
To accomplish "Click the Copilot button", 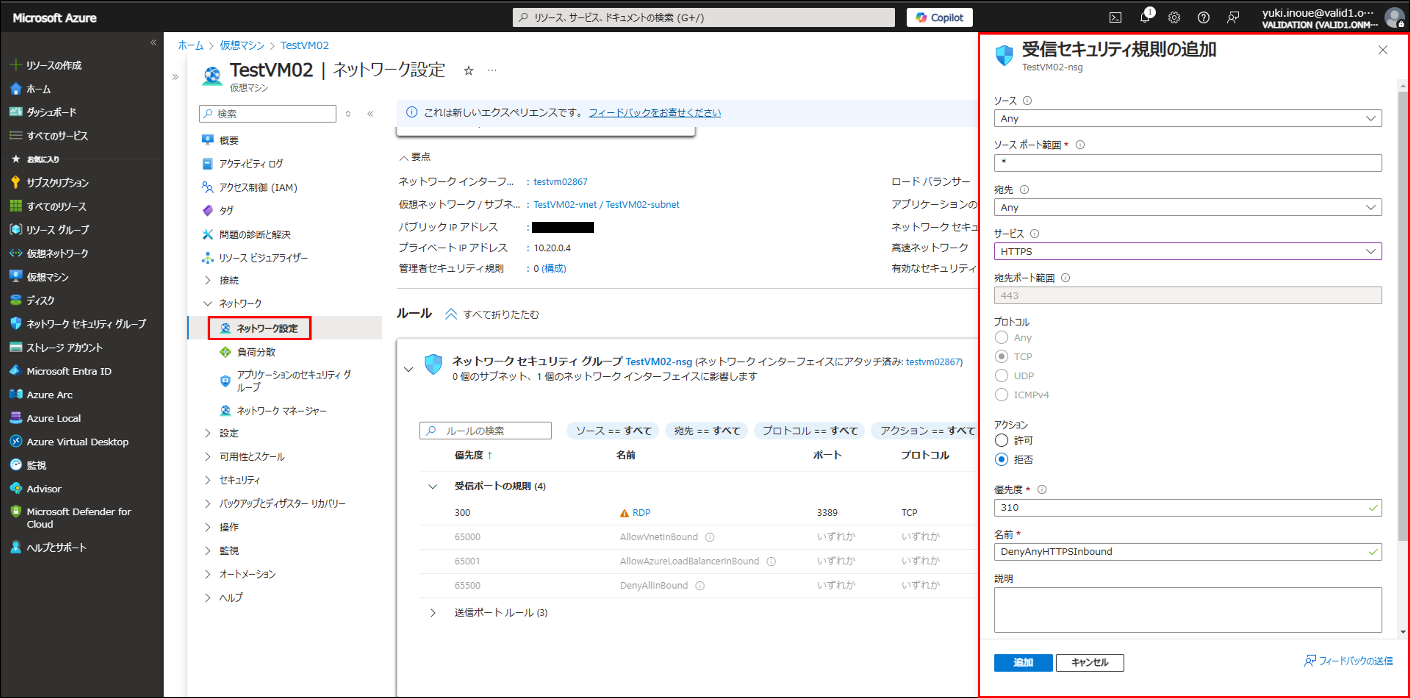I will point(939,18).
